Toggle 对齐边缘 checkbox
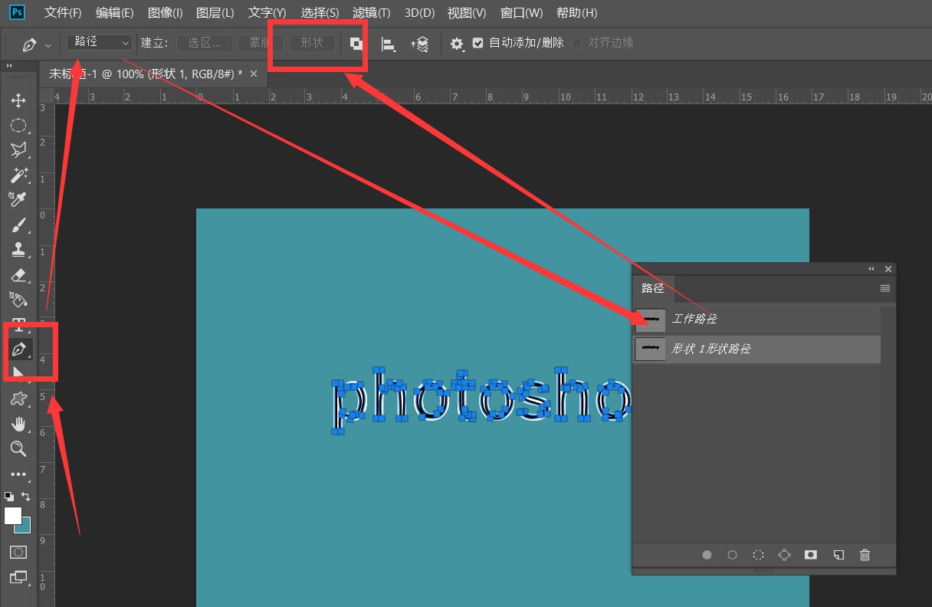The height and width of the screenshot is (607, 932). coord(577,43)
